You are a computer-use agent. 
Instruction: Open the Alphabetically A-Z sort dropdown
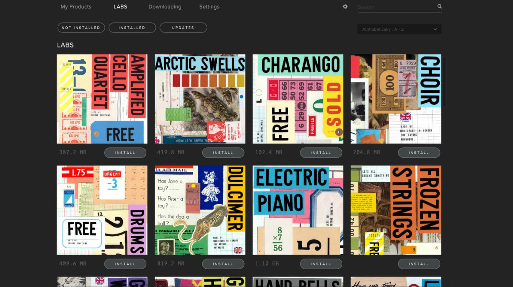click(x=399, y=29)
